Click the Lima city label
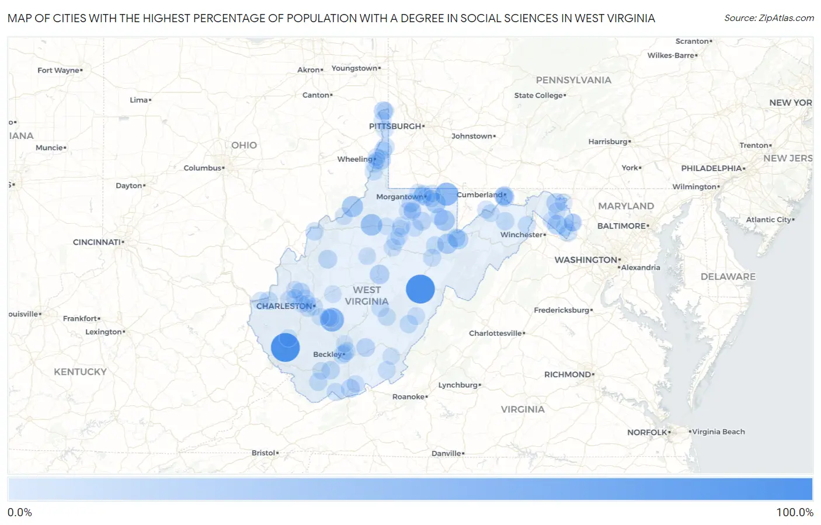Screen dimensions: 821x525 pyautogui.click(x=139, y=100)
